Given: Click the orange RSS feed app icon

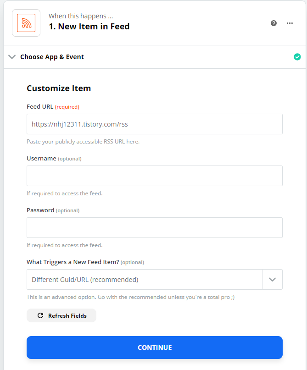Looking at the screenshot, I should (x=26, y=23).
